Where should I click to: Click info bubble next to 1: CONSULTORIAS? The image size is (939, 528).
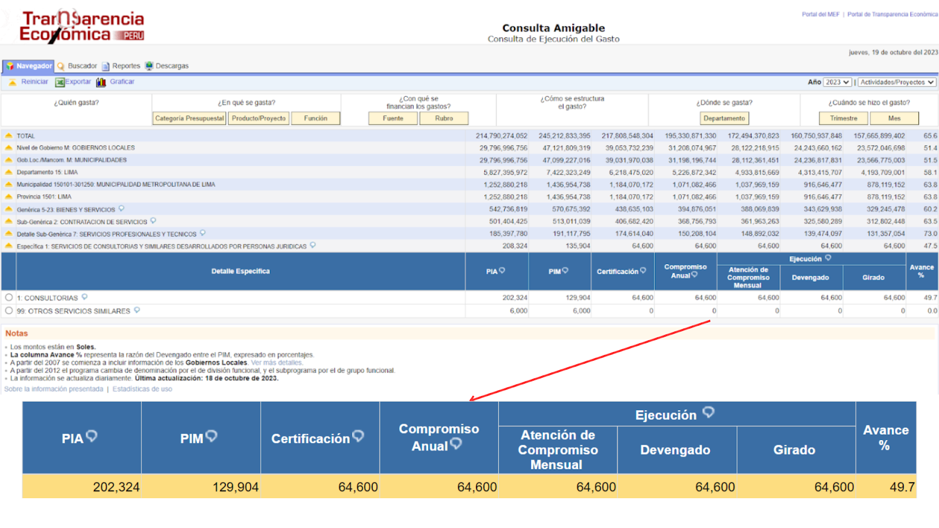point(85,297)
